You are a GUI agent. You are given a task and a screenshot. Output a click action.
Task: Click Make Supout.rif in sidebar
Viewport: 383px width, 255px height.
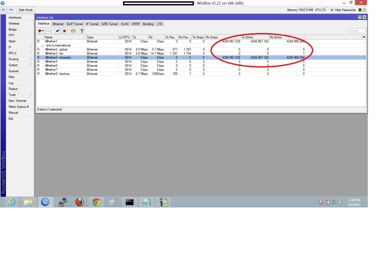click(x=20, y=107)
